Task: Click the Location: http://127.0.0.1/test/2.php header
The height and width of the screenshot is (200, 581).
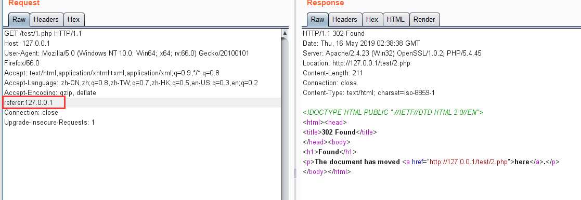Action: 356,63
